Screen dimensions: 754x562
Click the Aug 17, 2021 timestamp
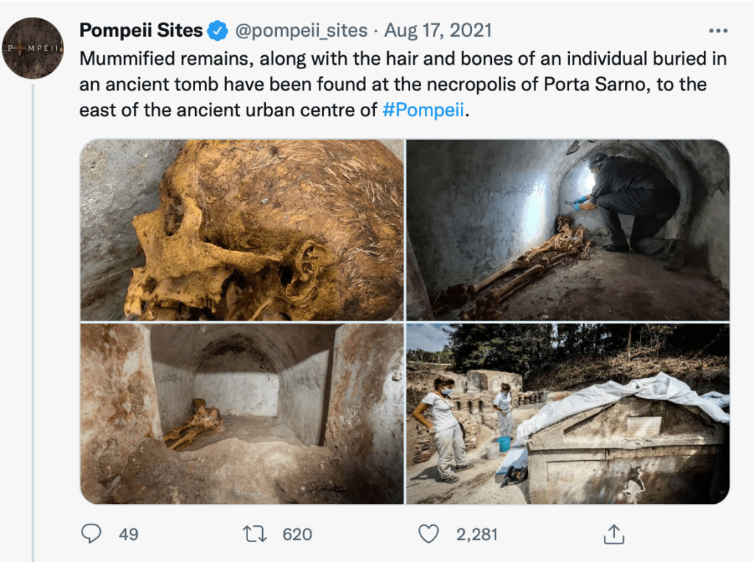[438, 31]
